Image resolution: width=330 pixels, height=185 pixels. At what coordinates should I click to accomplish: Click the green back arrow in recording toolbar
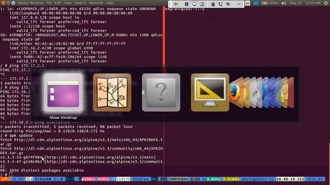[176, 4]
